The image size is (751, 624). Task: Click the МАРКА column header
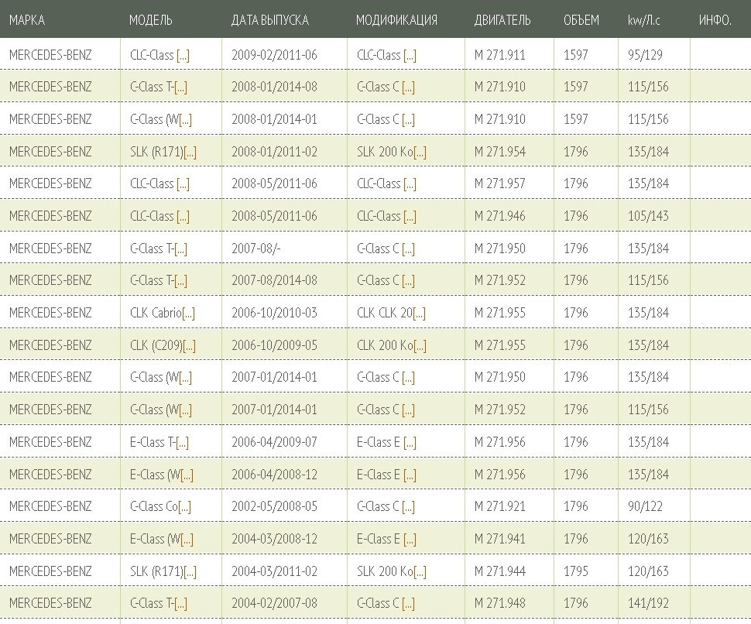27,20
